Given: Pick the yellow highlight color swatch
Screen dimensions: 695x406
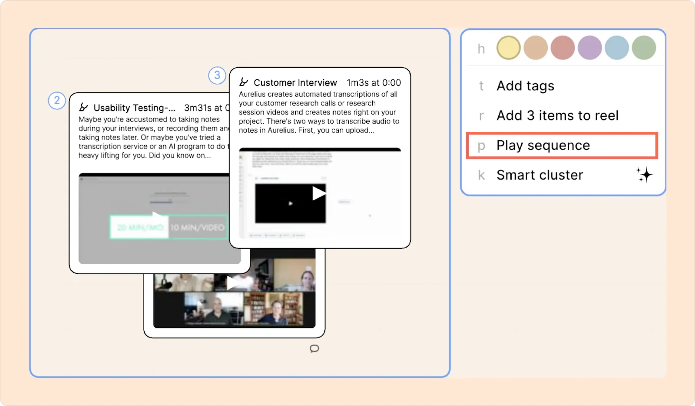Looking at the screenshot, I should 508,48.
